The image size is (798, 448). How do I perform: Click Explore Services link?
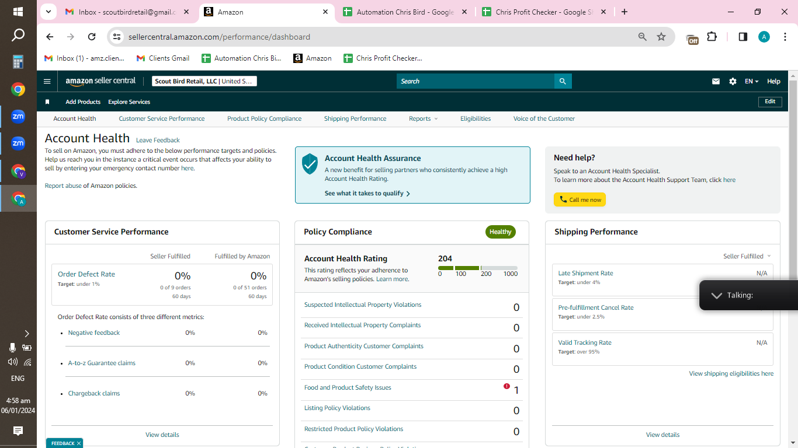129,102
